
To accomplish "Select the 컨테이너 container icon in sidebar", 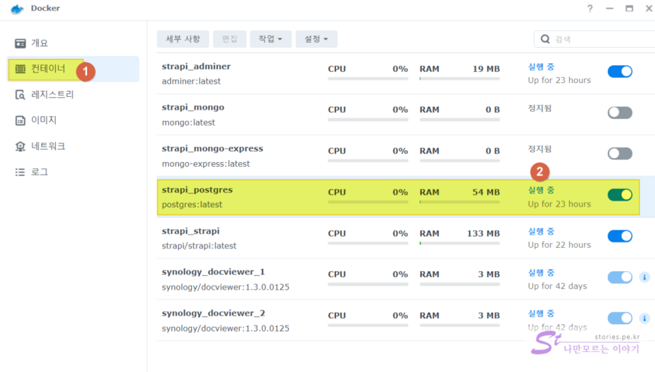I will 20,69.
